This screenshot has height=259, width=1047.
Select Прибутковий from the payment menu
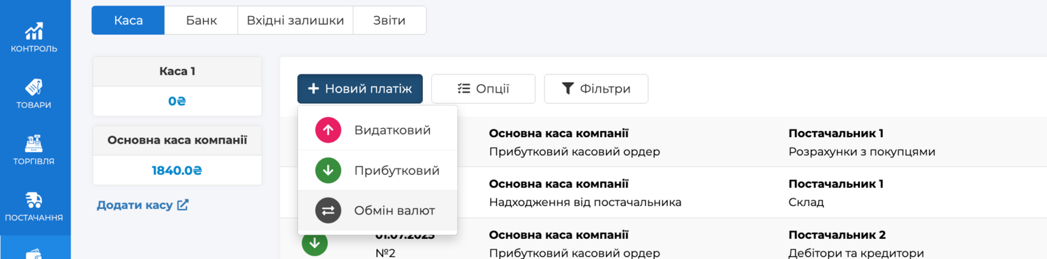point(378,171)
